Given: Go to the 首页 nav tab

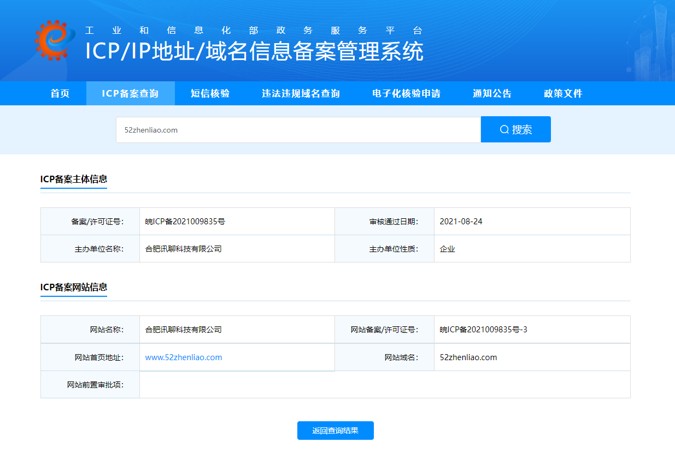Looking at the screenshot, I should point(60,93).
